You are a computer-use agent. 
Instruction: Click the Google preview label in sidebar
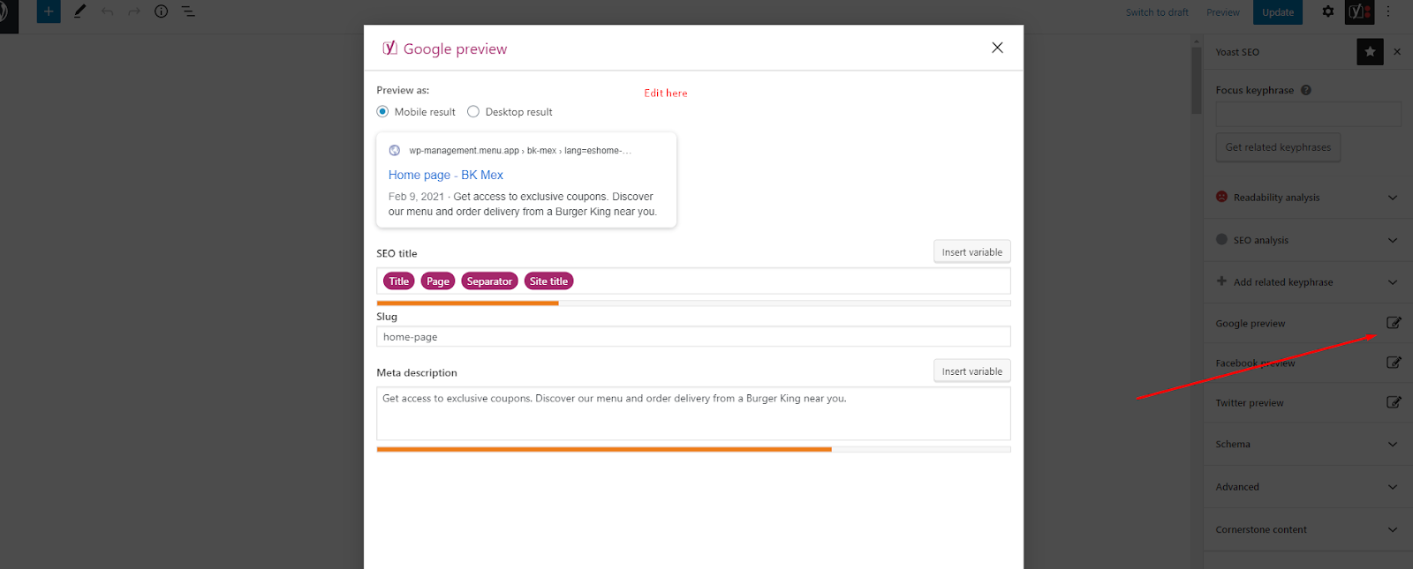click(x=1251, y=324)
